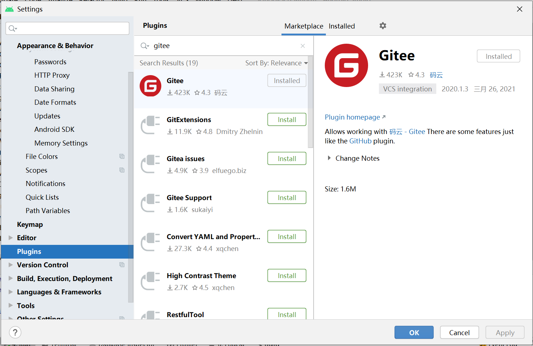Click the plugin search magnifier icon
The height and width of the screenshot is (346, 533).
coord(145,46)
